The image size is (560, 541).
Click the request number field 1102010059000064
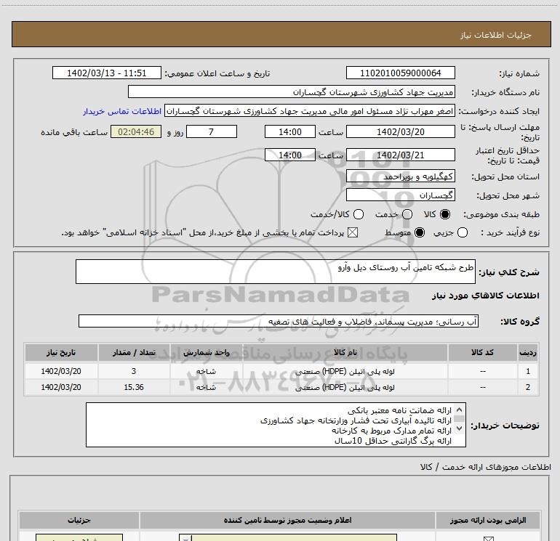(x=400, y=73)
